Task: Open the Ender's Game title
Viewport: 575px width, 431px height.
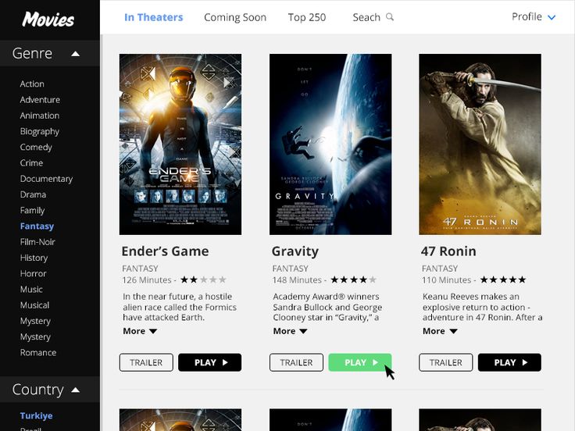Action: click(165, 251)
